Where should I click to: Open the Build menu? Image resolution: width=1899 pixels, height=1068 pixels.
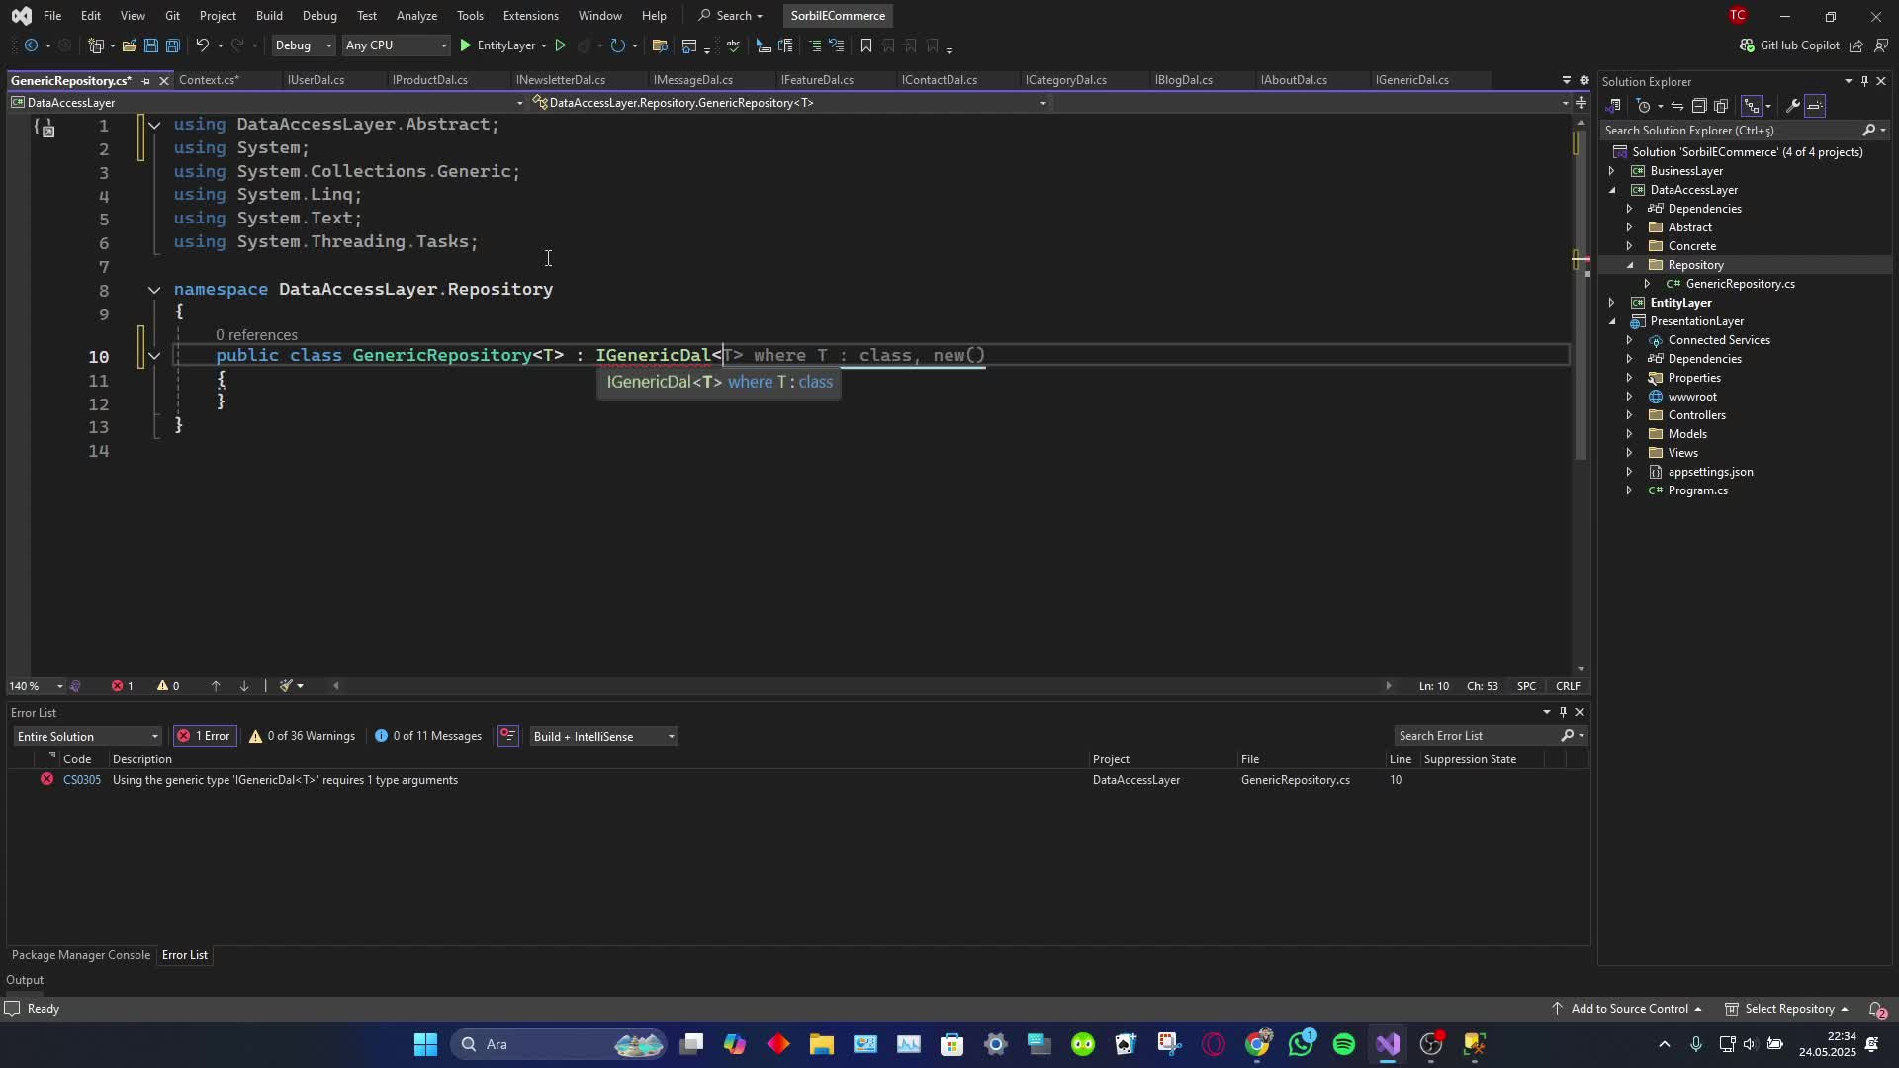coord(269,16)
